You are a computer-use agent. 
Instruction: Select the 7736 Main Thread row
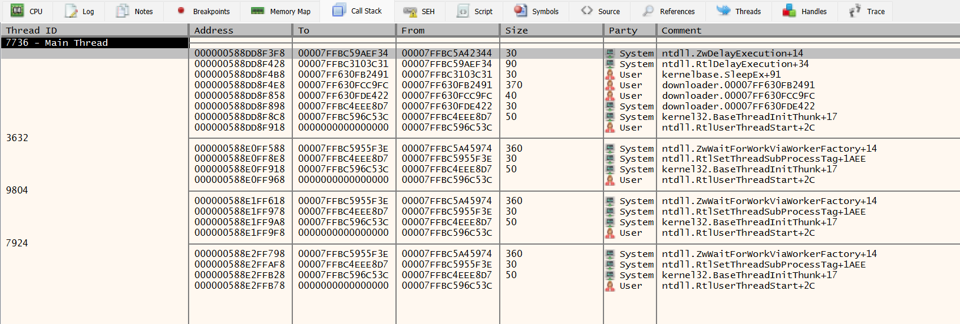coord(95,43)
